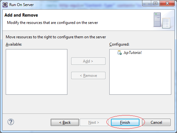Click the server wizard banner image

click(x=162, y=20)
